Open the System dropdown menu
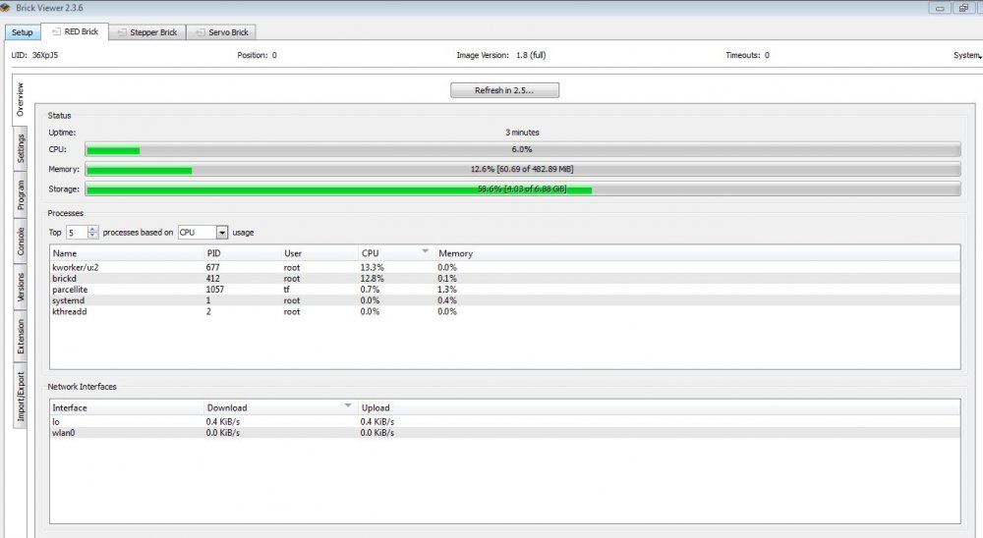 coord(966,56)
